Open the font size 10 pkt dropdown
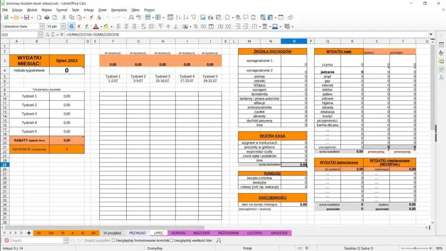Screen dimensions: 446x251 pyautogui.click(x=63, y=27)
